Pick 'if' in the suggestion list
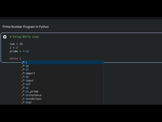 coord(62,69)
